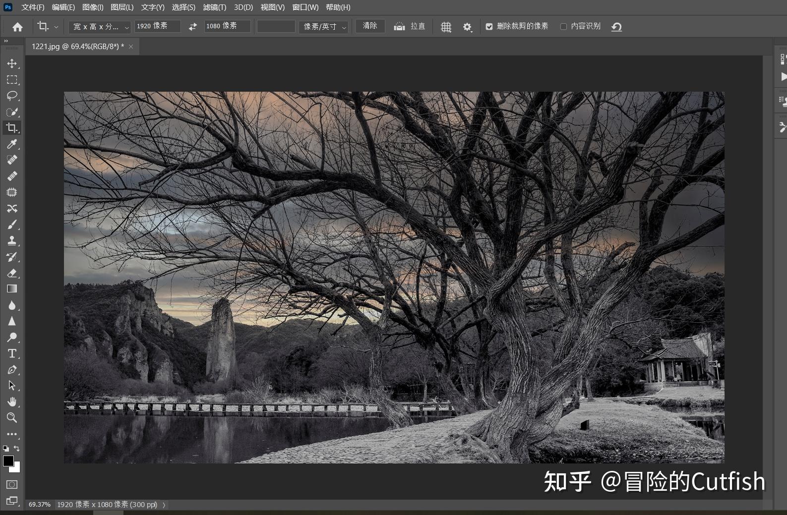Viewport: 787px width, 515px height.
Task: Click the 拉直 straighten button
Action: [x=410, y=27]
